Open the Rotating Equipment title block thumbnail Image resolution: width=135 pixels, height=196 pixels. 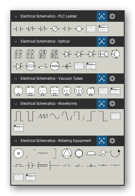(31, 178)
